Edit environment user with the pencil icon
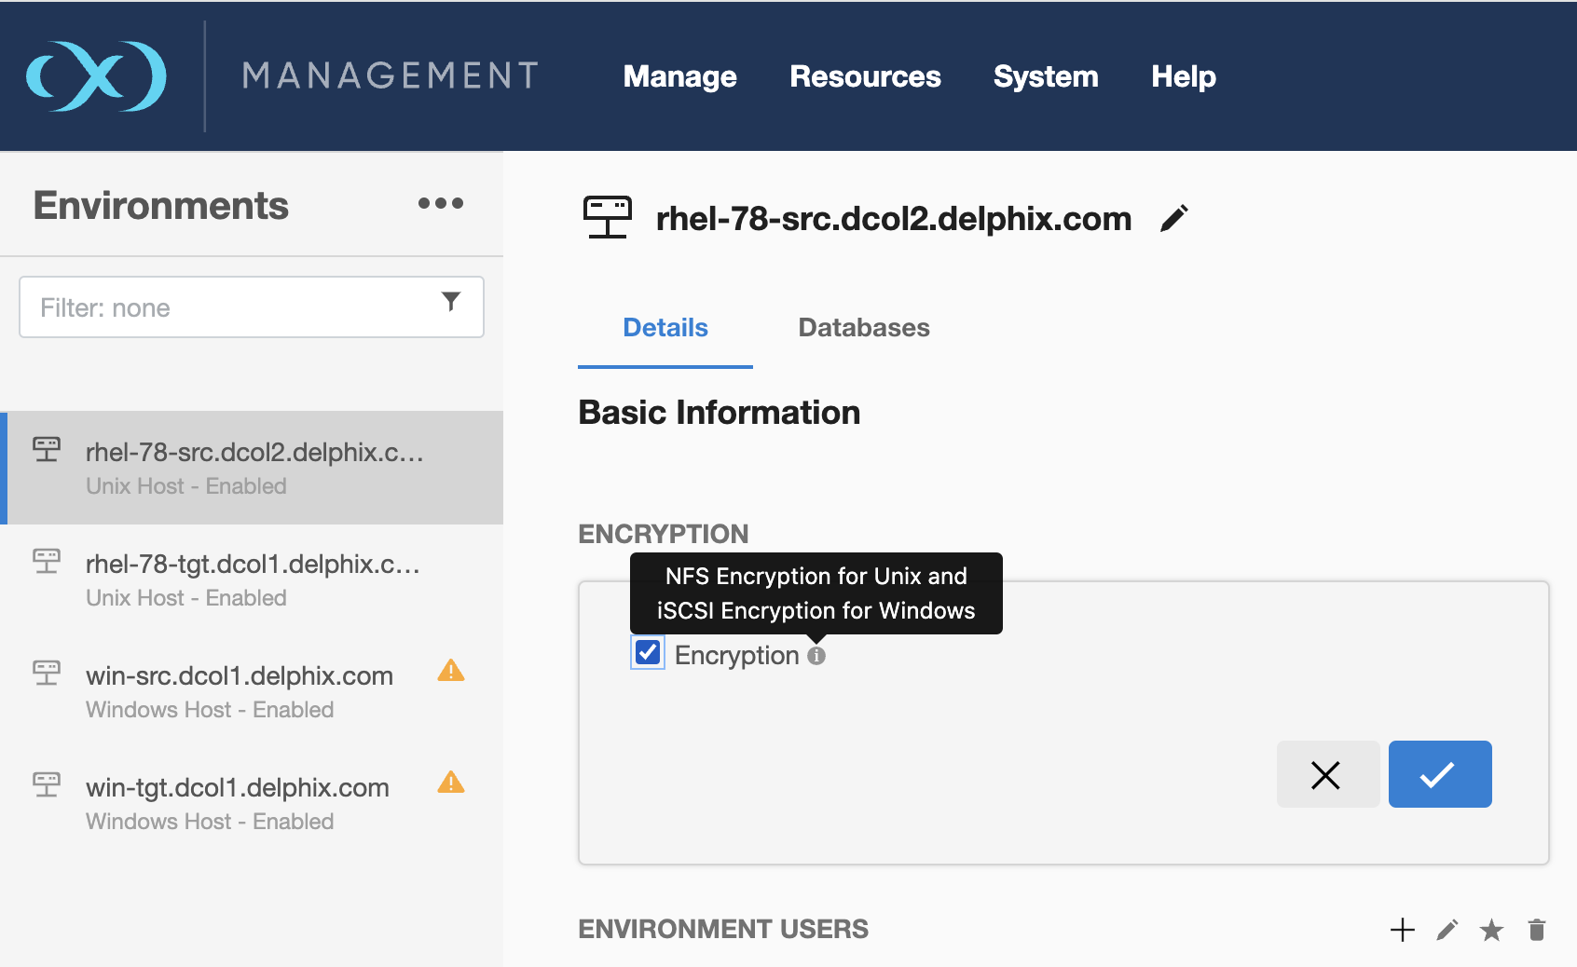 click(1447, 930)
